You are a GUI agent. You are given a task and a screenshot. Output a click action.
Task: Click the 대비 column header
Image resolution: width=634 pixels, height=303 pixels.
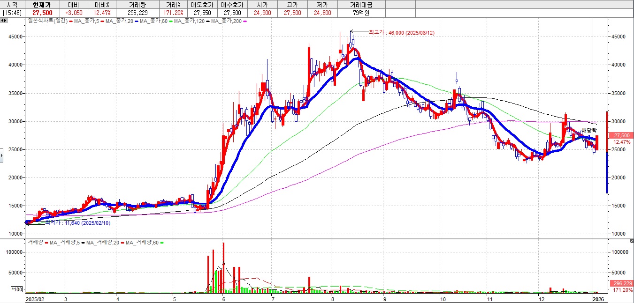click(x=75, y=4)
